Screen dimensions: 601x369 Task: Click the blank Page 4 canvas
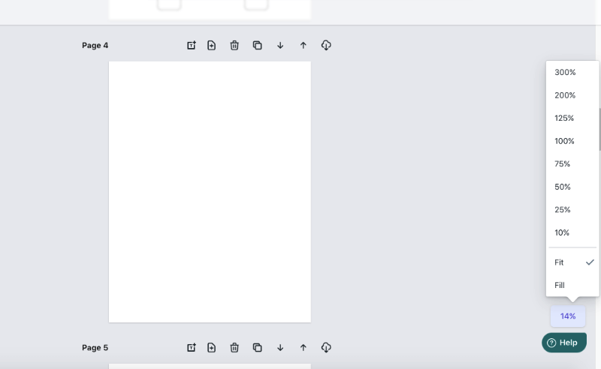tap(210, 192)
